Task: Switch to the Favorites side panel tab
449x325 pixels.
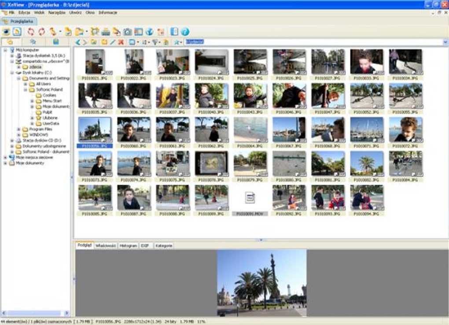Action: (x=33, y=42)
